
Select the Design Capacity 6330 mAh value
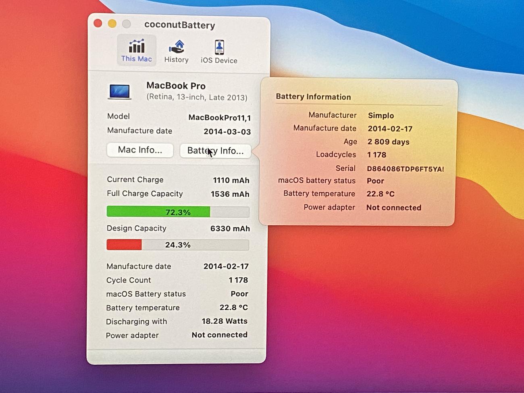230,229
